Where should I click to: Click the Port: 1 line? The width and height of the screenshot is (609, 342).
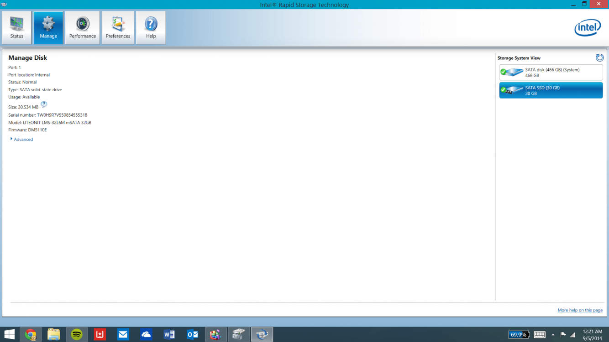(15, 67)
